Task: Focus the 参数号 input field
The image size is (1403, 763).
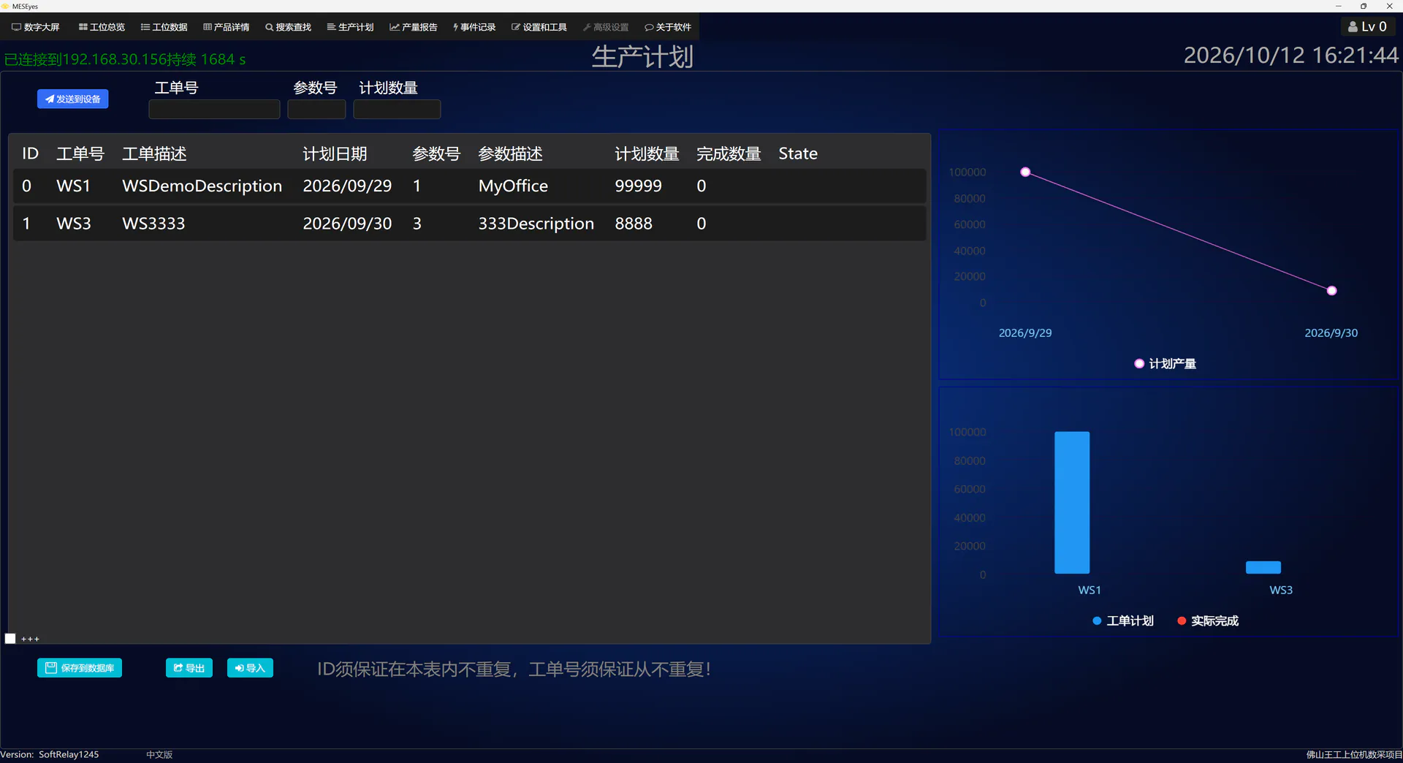Action: (316, 109)
